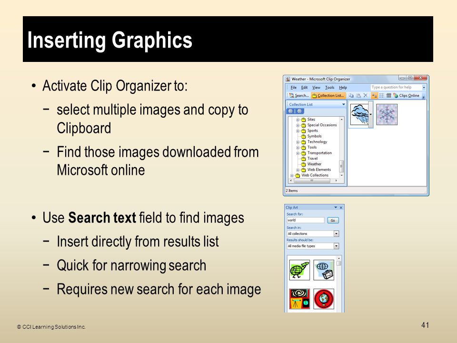The height and width of the screenshot is (343, 457).
Task: Click the Delete (X) toolbar icon
Action: (x=366, y=95)
